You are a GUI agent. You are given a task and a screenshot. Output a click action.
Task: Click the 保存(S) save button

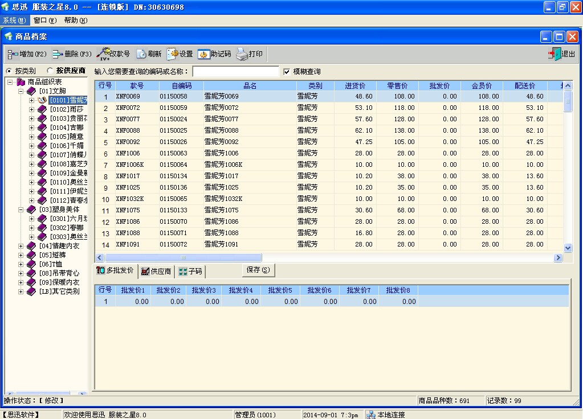point(258,270)
